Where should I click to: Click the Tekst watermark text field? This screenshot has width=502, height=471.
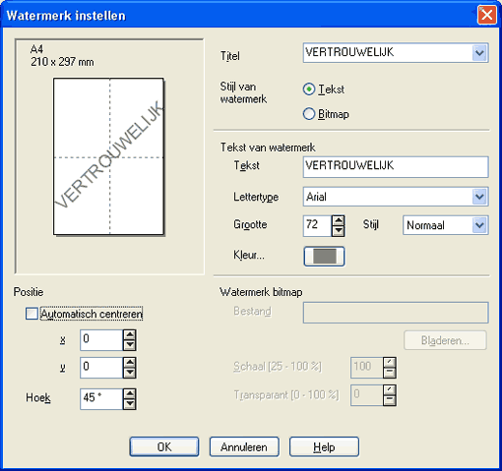[396, 167]
